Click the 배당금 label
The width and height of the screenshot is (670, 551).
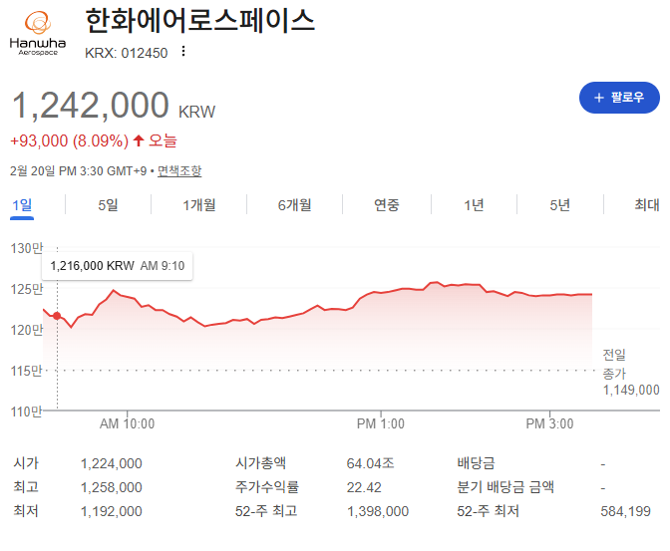(476, 463)
